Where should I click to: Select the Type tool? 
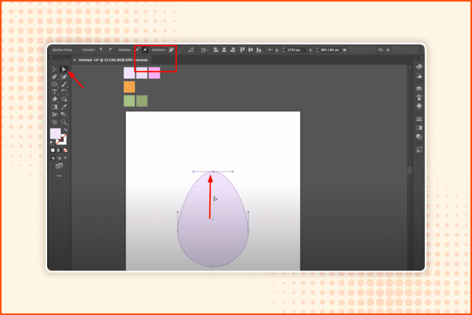pyautogui.click(x=54, y=92)
